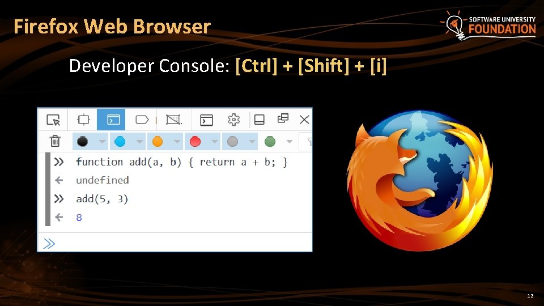
Task: Expand dropdown next to blue filter
Action: click(139, 142)
